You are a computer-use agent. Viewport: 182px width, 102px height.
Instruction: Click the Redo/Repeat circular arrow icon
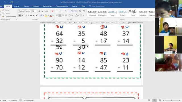[11, 2]
